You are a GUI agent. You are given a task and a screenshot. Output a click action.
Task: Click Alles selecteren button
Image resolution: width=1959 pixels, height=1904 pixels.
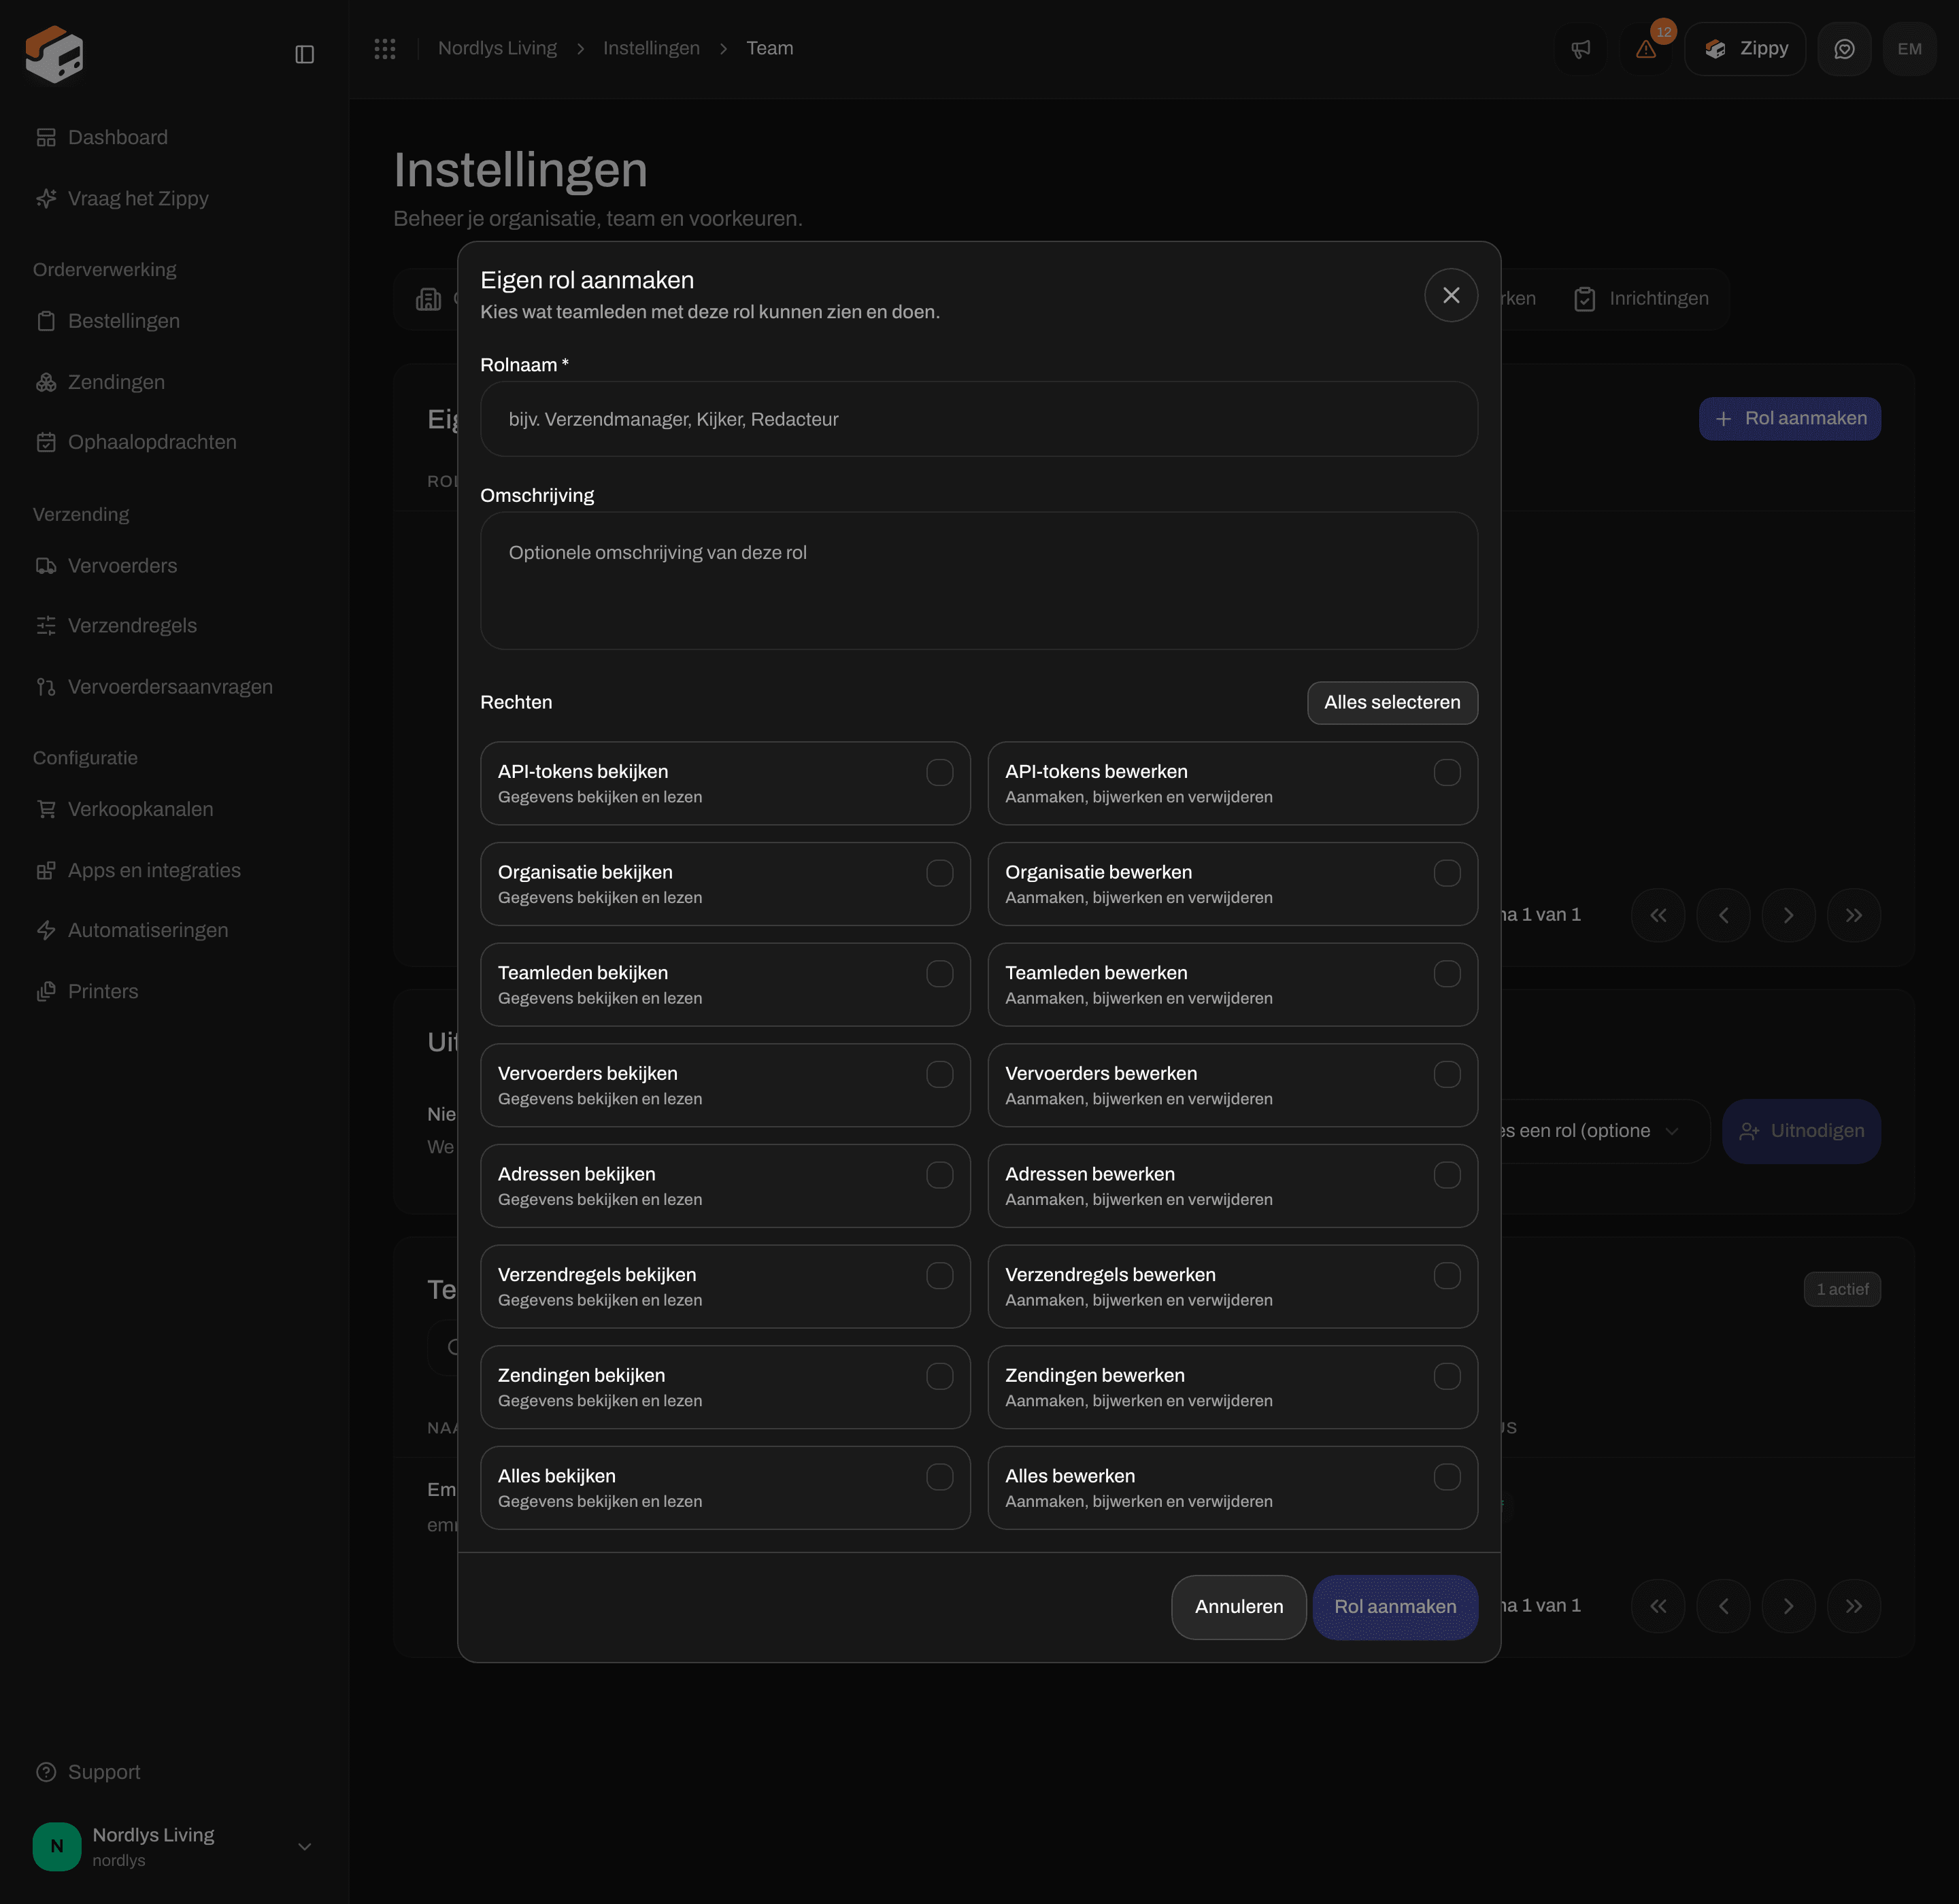[x=1392, y=703]
